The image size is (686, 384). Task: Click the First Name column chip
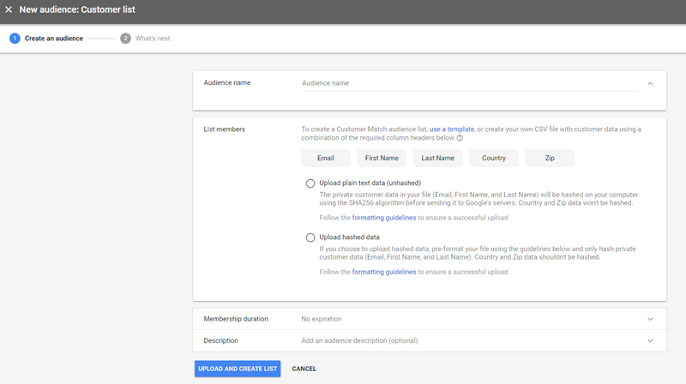click(382, 159)
